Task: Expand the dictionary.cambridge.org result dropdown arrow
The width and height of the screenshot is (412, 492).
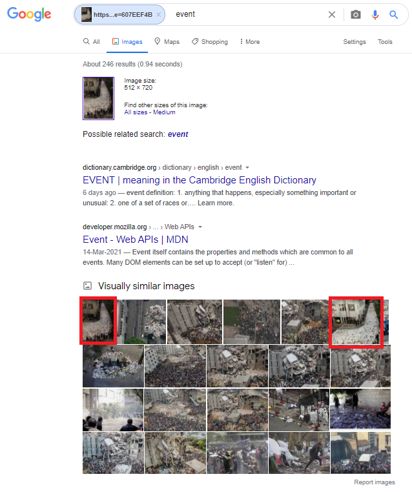Action: coord(247,168)
